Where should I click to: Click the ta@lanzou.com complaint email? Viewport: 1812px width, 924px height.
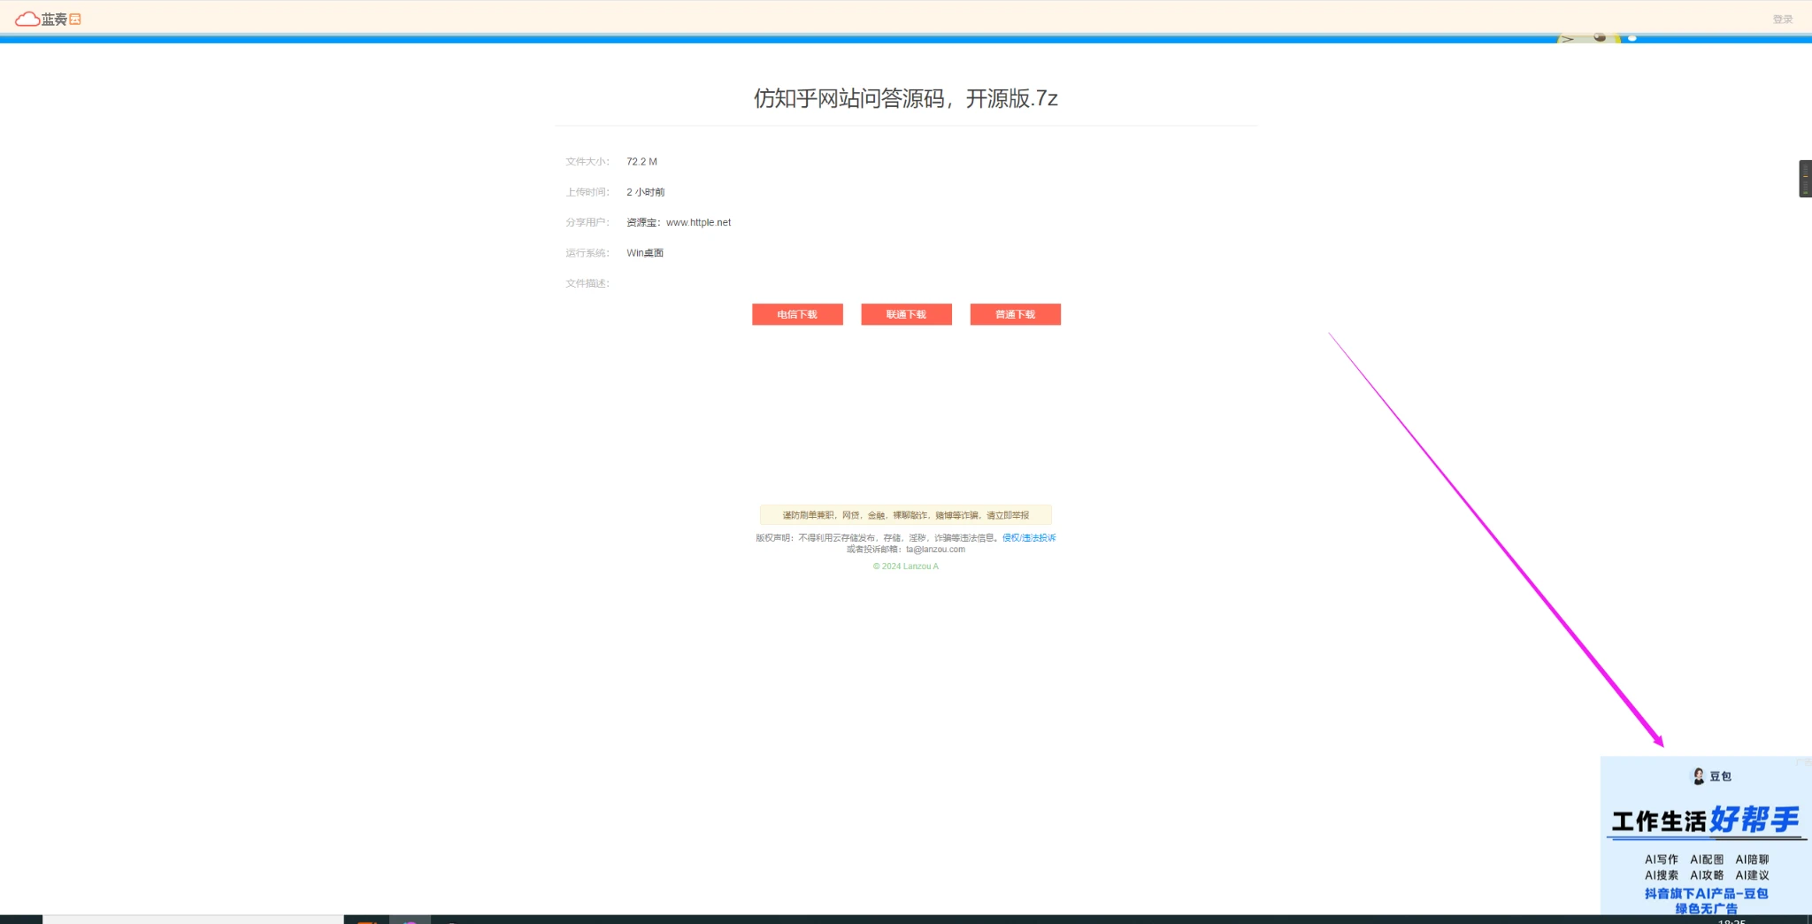tap(935, 550)
